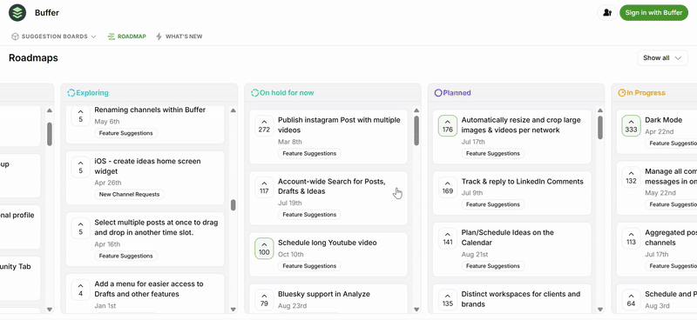Viewport: 697px width, 320px height.
Task: Click the Planned column scroll down arrow
Action: [x=600, y=310]
